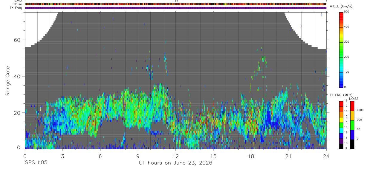Screen dimensions: 367x169
Task: Click the NOISE color scale legend
Action: [x=352, y=125]
